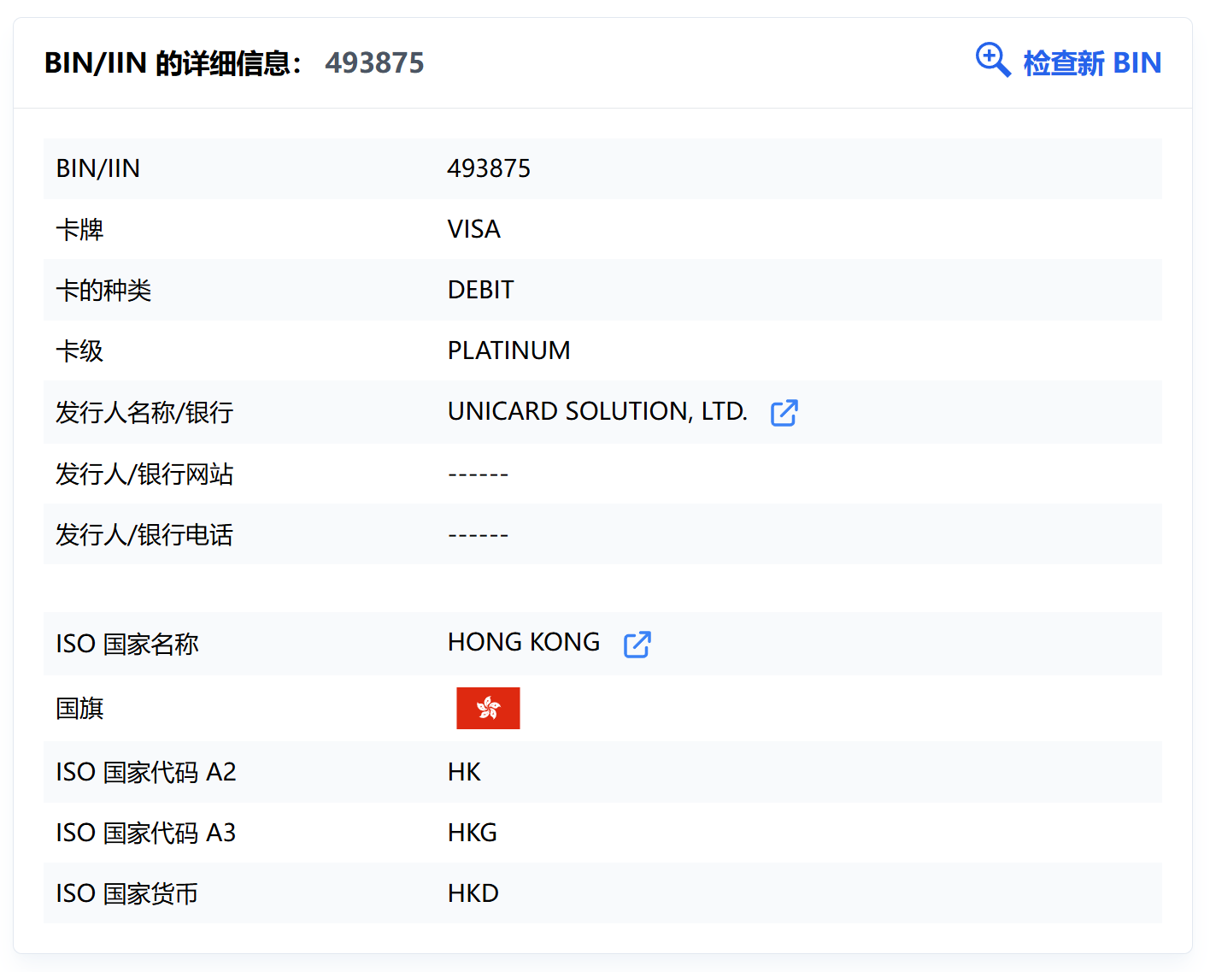Select the DEBIT card type value
Image resolution: width=1210 pixels, height=972 pixels.
(x=480, y=290)
